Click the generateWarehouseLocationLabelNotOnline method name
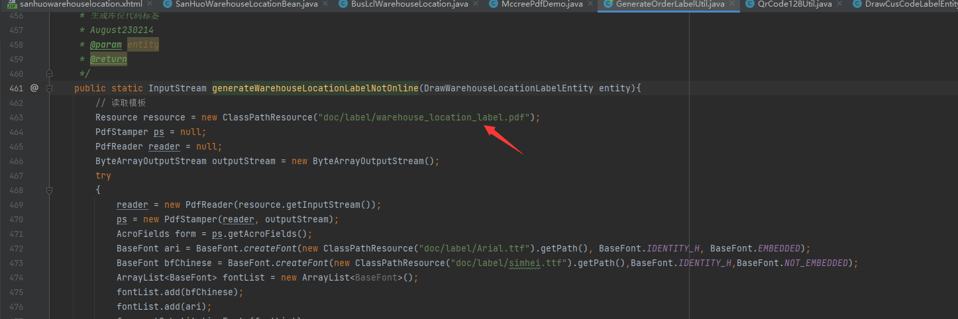Viewport: 958px width, 319px height. pos(315,88)
